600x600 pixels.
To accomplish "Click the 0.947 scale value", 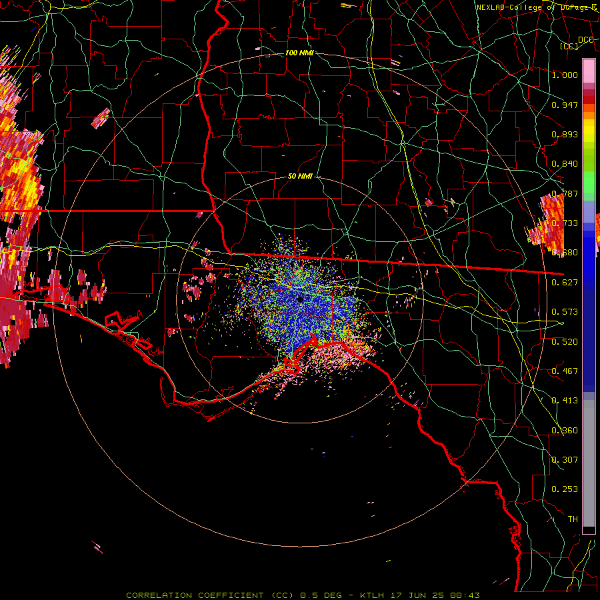I will pos(565,105).
